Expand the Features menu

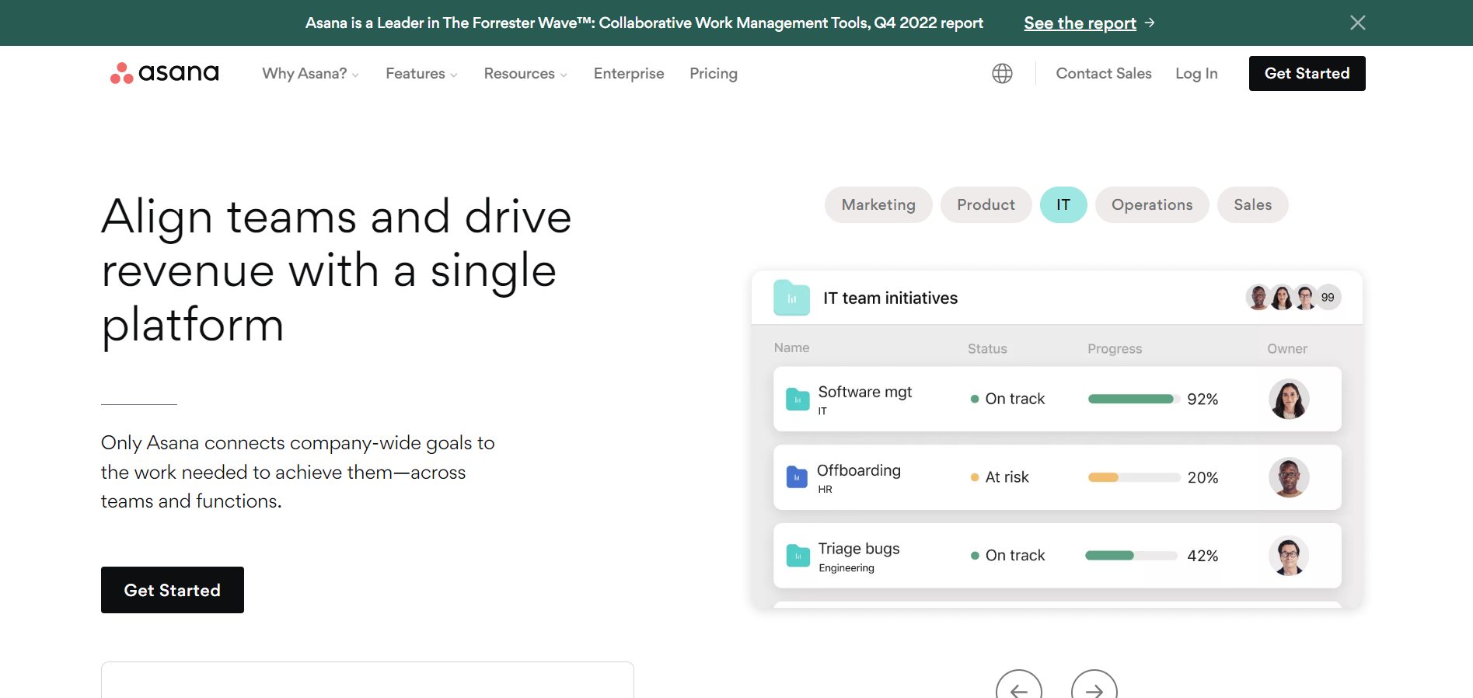tap(421, 73)
